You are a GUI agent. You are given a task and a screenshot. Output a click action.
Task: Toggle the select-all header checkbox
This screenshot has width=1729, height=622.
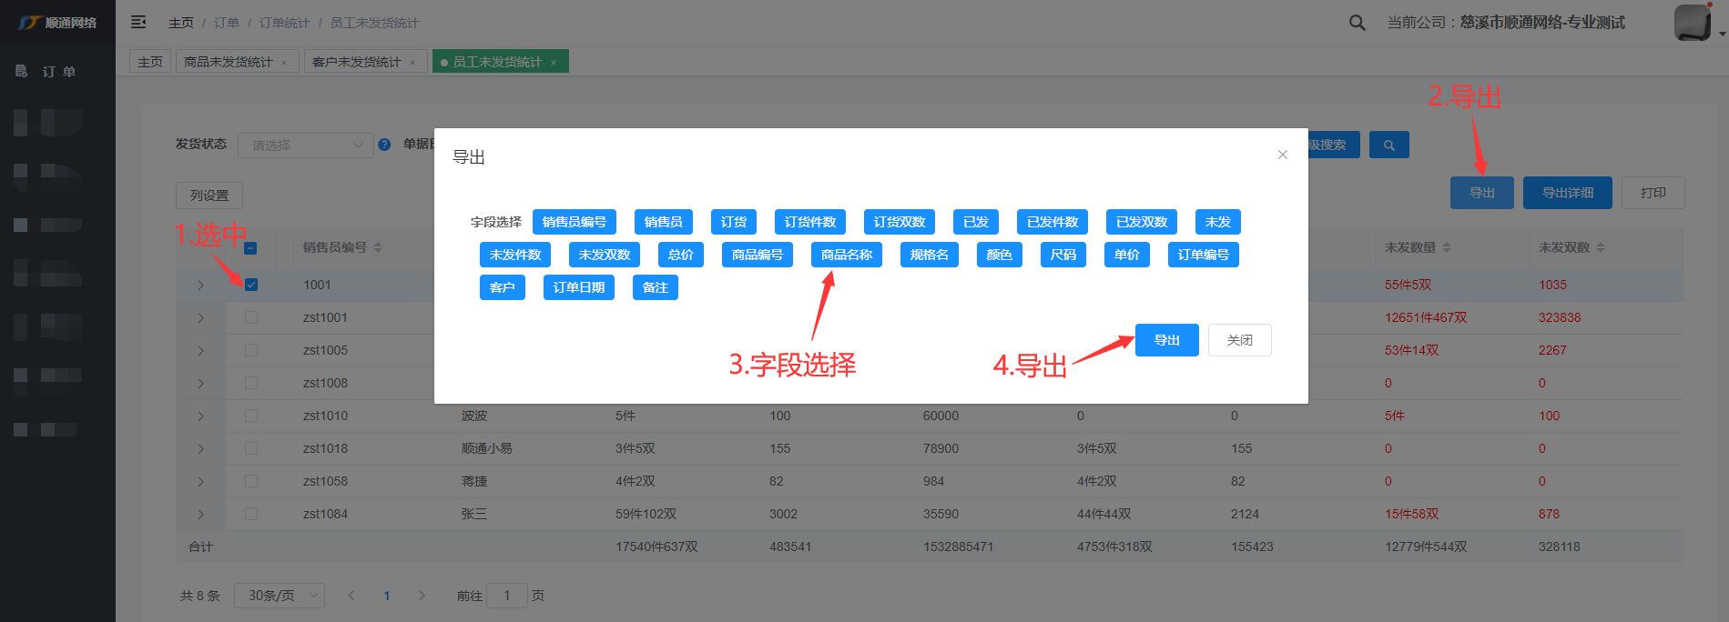tap(250, 248)
